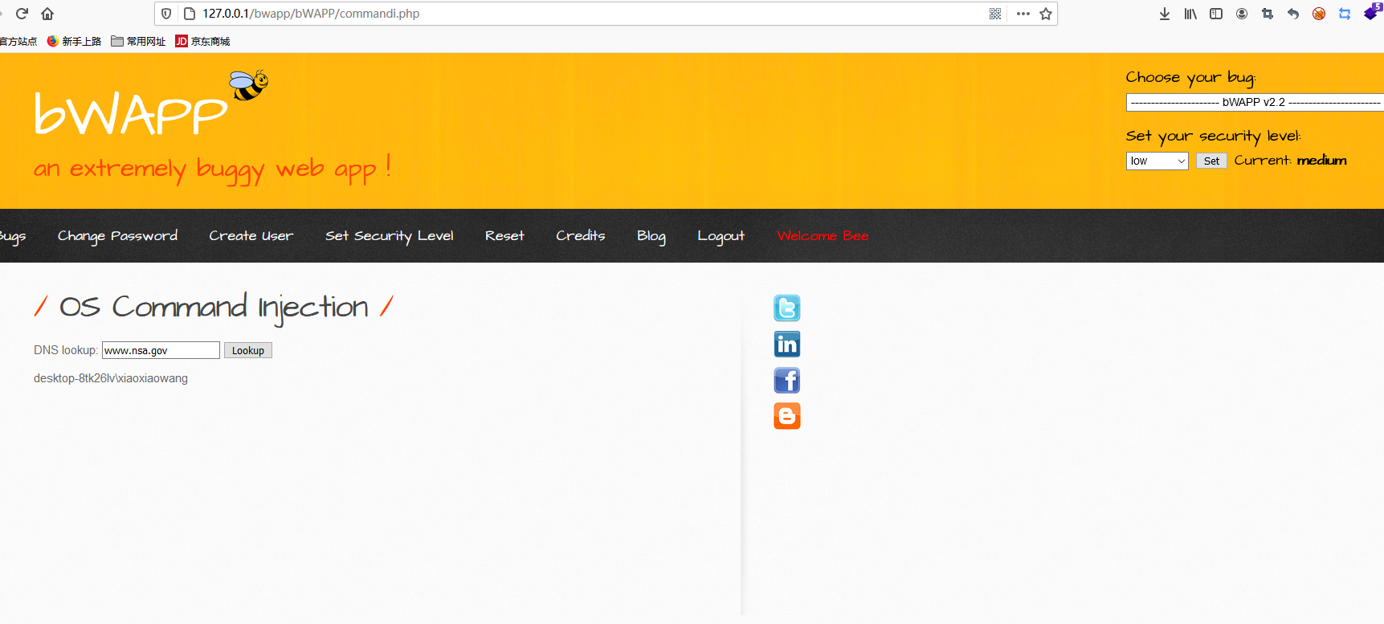Open the Twitter icon link
Viewport: 1384px width, 624px height.
click(x=787, y=308)
